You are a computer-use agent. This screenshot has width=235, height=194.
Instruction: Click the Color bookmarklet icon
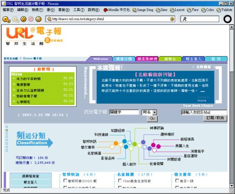point(203,10)
